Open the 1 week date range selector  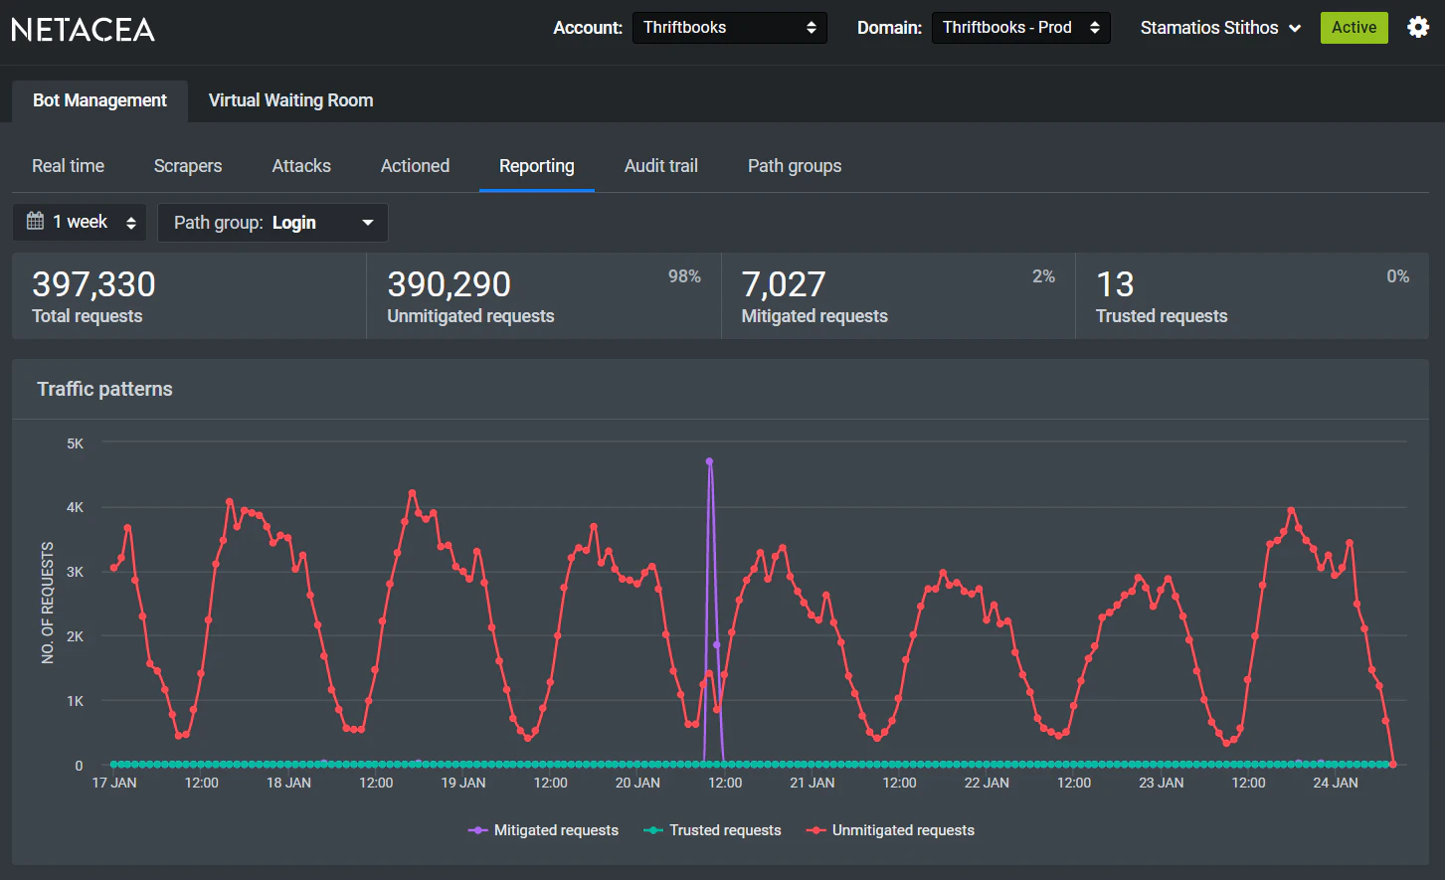point(79,222)
